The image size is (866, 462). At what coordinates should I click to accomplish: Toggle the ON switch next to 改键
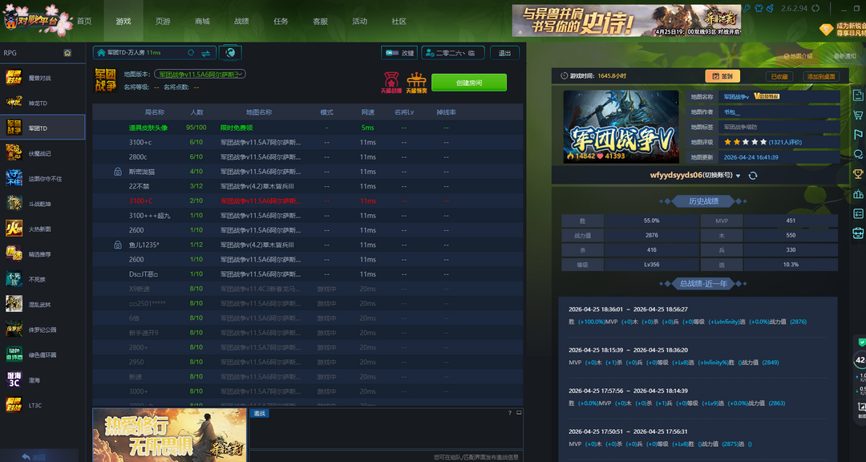coord(392,53)
